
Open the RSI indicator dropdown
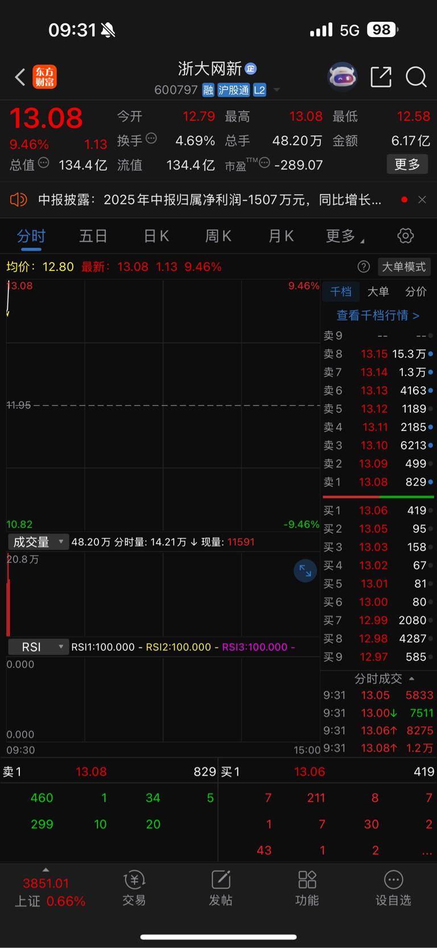pyautogui.click(x=38, y=647)
